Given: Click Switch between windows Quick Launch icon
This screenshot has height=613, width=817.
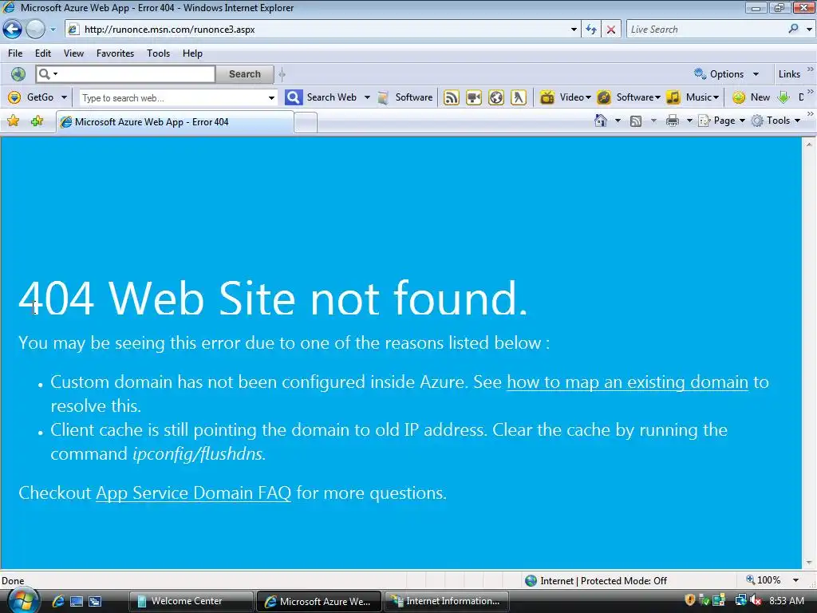Looking at the screenshot, I should point(95,601).
